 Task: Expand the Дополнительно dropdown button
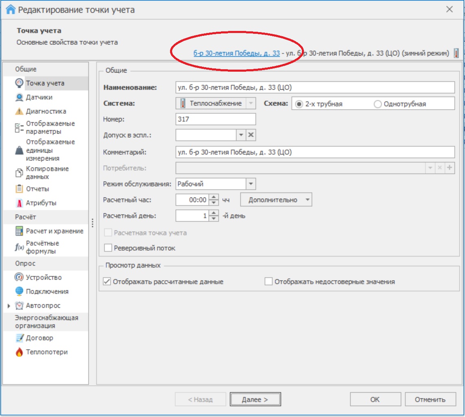click(276, 200)
